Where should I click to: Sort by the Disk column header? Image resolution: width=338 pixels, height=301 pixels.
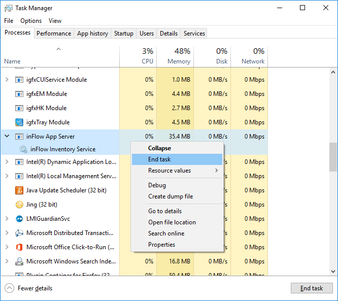pyautogui.click(x=212, y=56)
